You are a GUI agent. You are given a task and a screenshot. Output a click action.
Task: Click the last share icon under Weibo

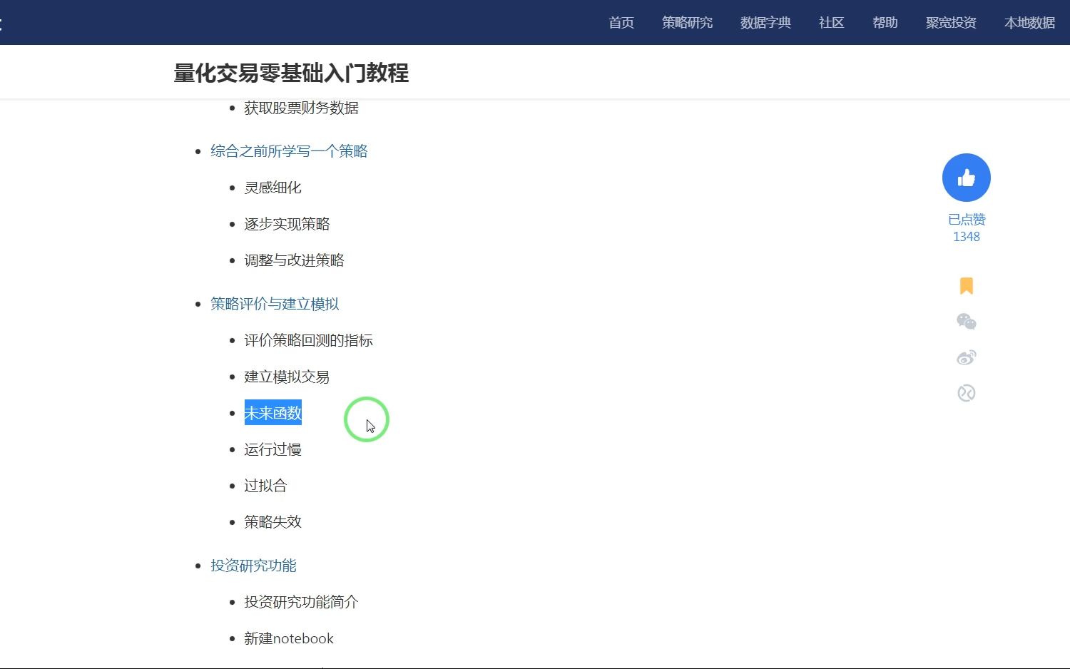click(x=967, y=393)
